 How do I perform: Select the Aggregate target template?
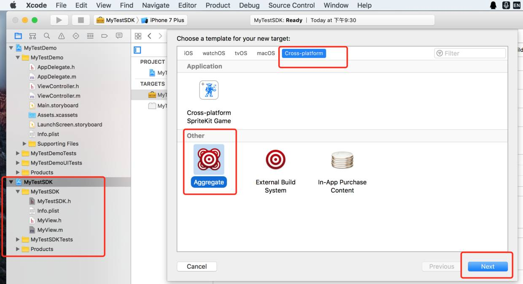tap(209, 167)
